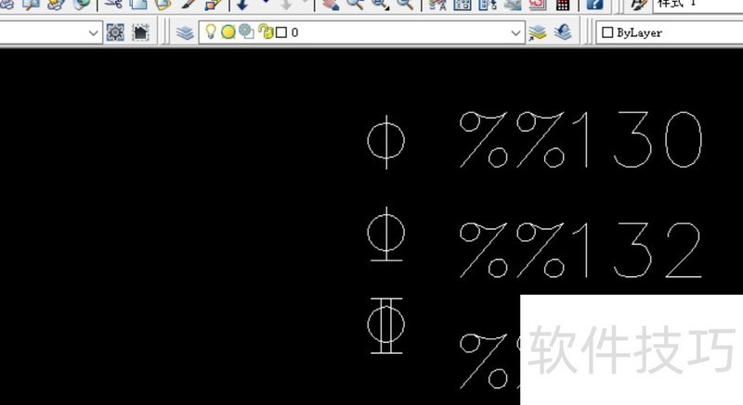Screen dimensions: 743x405
Task: Click the Layer Previous icon
Action: [x=563, y=32]
